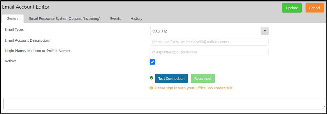Click the text area resize handle
The width and height of the screenshot is (327, 114).
(x=324, y=108)
